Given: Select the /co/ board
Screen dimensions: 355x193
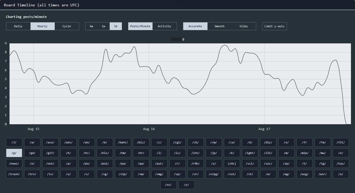Looking at the screenshot, I should coord(232,142).
